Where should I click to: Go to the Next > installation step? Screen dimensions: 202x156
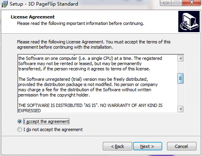coord(147,146)
